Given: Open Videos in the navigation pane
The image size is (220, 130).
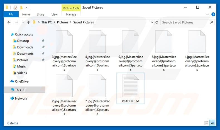Looking at the screenshot, I should coord(22,73).
